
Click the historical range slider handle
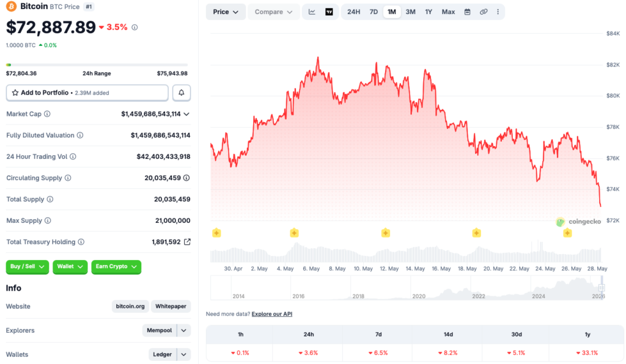click(x=602, y=288)
